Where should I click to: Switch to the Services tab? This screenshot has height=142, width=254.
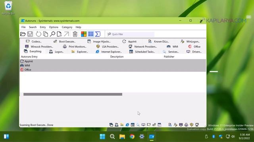(x=171, y=52)
